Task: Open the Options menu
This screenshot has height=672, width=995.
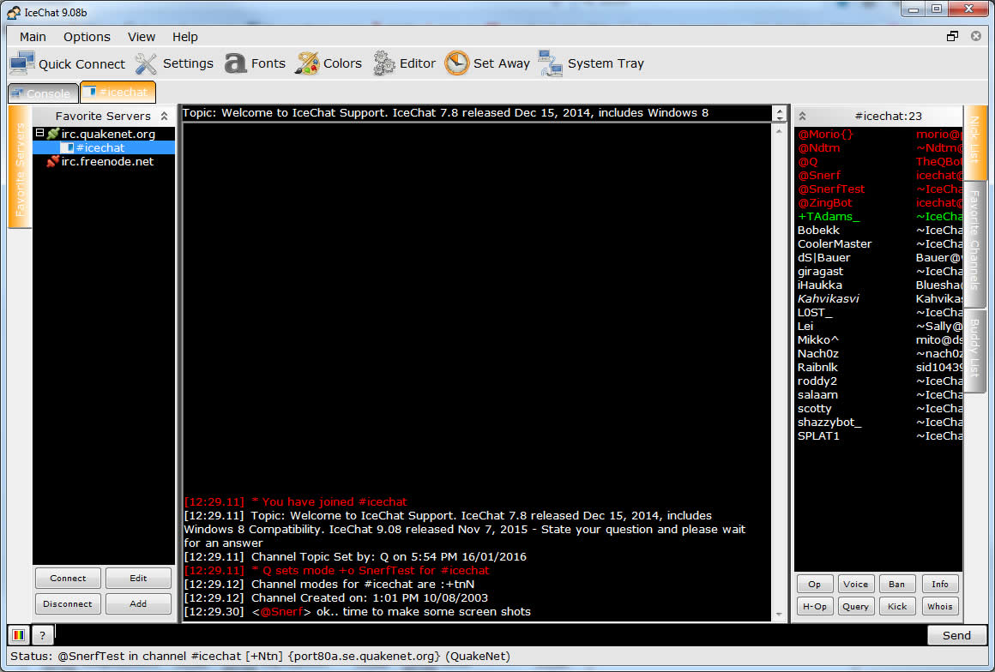Action: 87,37
